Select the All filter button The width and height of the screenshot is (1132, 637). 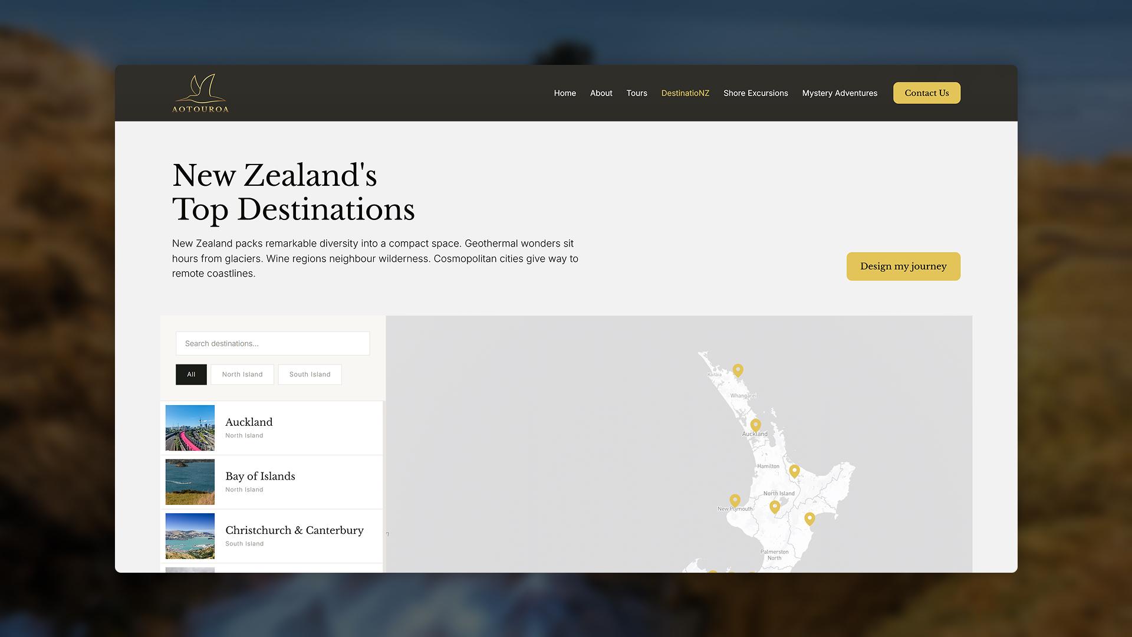pos(191,375)
